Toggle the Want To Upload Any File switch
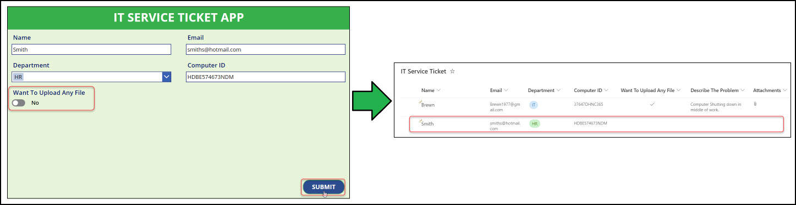The width and height of the screenshot is (796, 205). coord(19,102)
